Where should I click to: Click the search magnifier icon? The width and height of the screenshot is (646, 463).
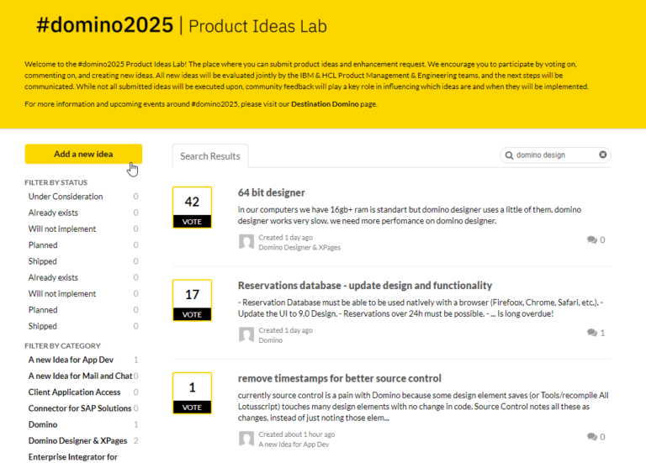[509, 155]
